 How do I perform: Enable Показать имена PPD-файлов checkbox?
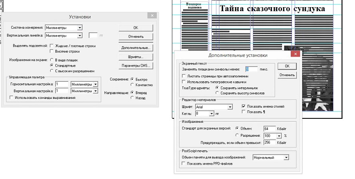tap(183, 163)
